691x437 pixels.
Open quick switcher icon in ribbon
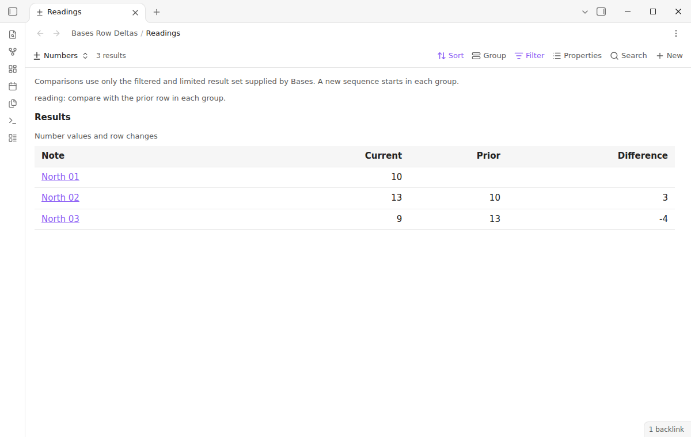click(x=13, y=34)
